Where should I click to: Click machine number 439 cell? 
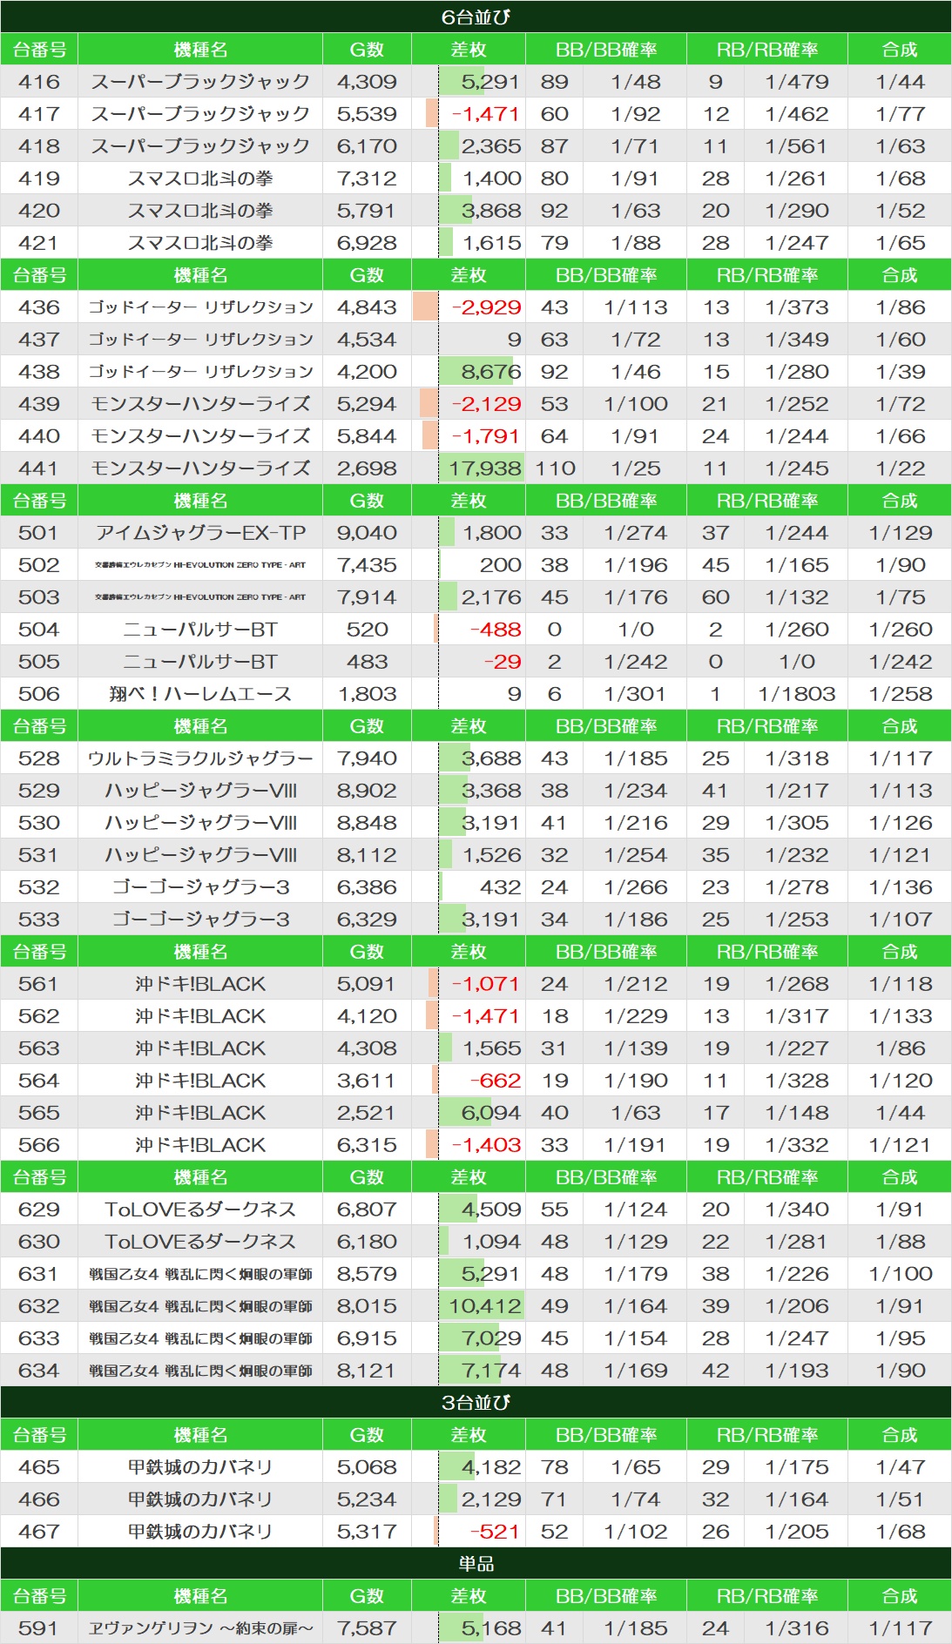(x=39, y=404)
